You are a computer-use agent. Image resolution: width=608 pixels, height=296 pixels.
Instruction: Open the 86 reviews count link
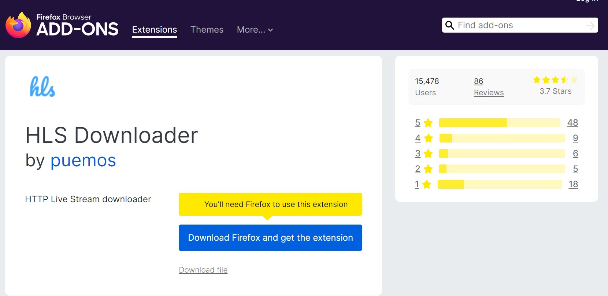pyautogui.click(x=479, y=81)
